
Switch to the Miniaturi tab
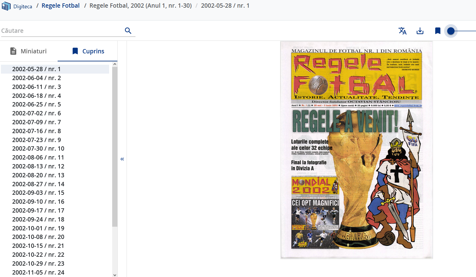29,51
